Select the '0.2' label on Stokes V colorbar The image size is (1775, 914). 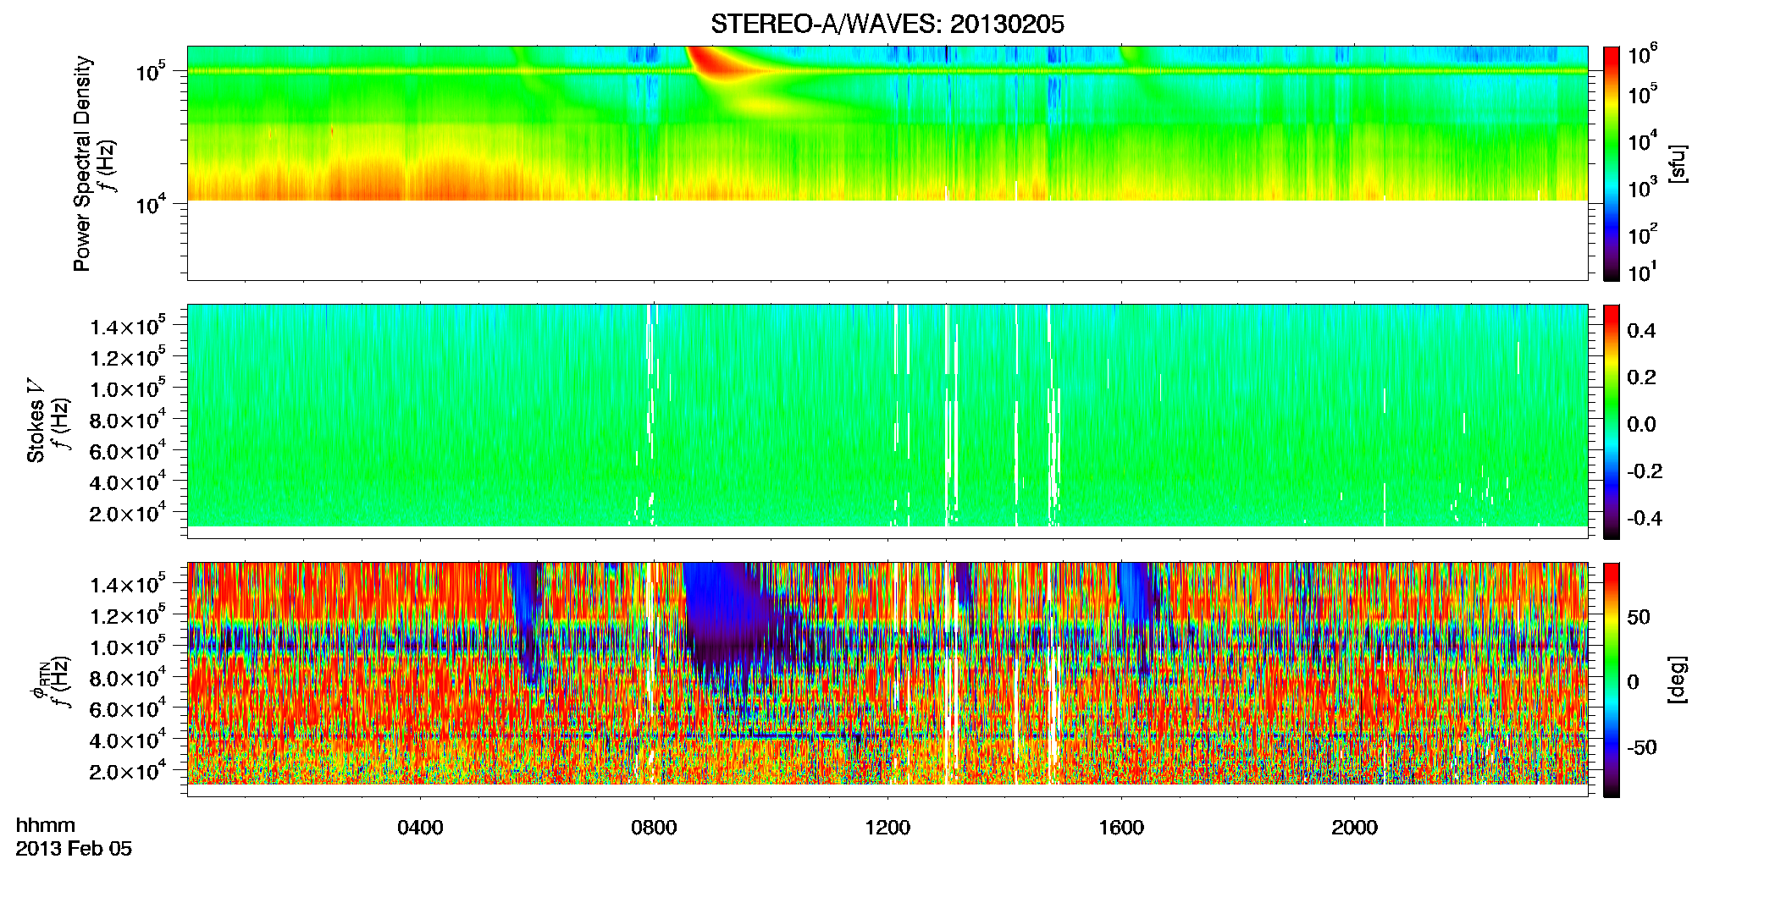(x=1641, y=377)
